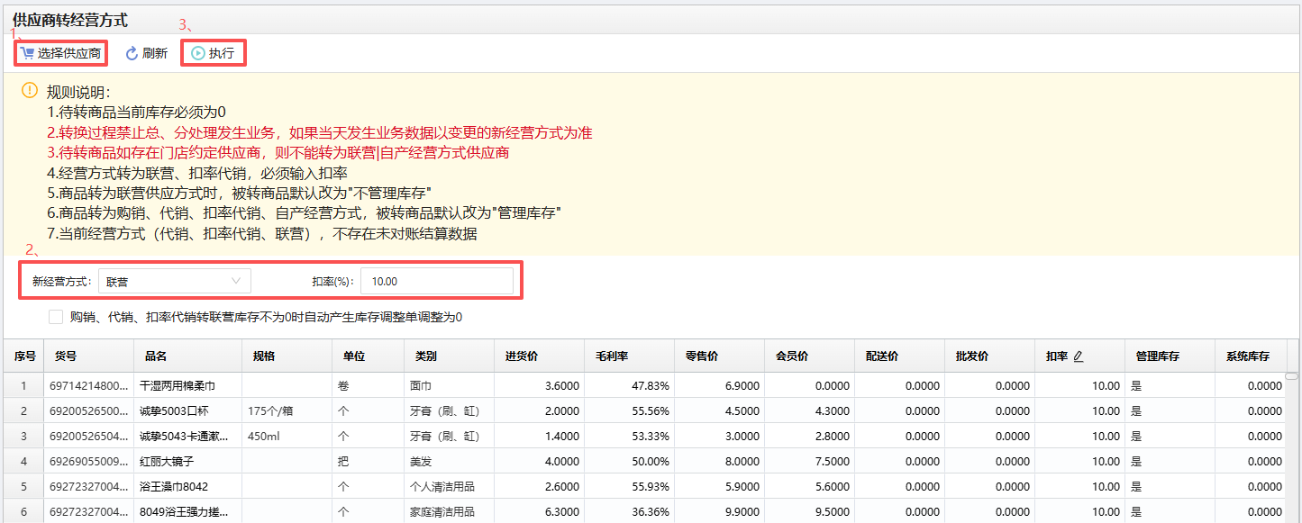The width and height of the screenshot is (1302, 523).
Task: Select the row for 红丽大镜子
Action: pyautogui.click(x=168, y=461)
